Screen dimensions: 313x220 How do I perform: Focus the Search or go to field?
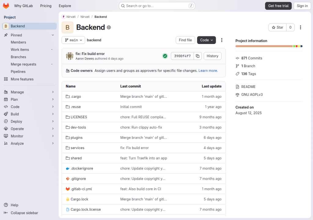157,6
